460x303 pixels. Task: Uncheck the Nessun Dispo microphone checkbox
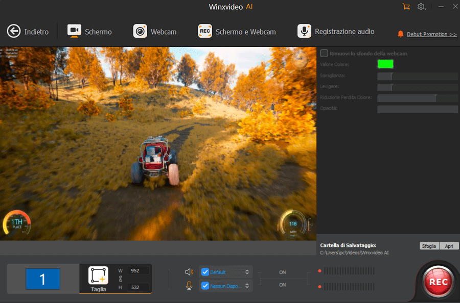205,286
